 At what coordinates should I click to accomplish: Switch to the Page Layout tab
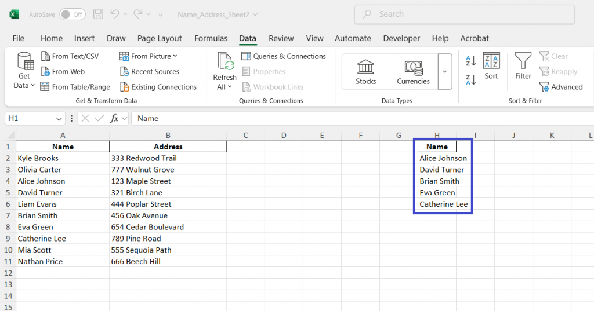coord(160,38)
